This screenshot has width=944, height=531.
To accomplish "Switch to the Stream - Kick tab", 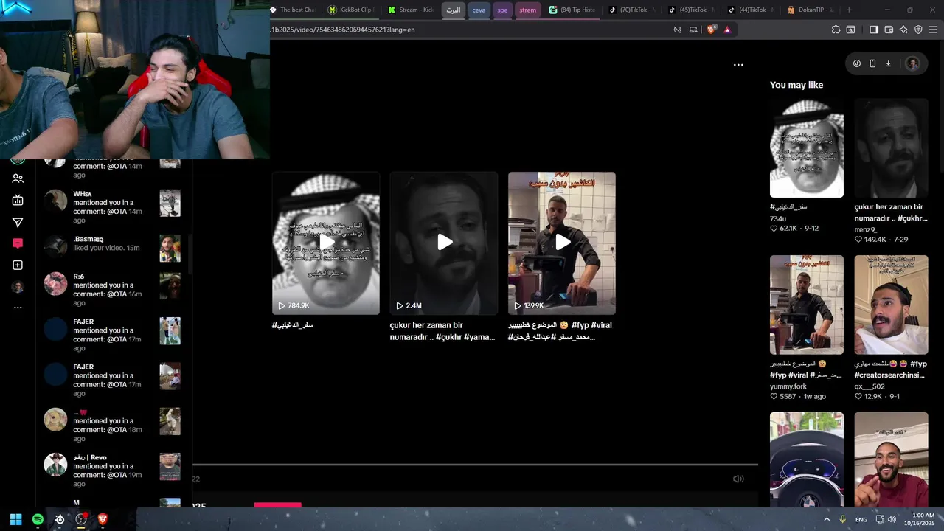I will (411, 10).
